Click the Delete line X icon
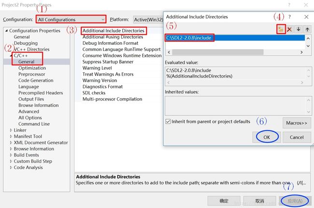Viewport: 314px width, 208px height. coord(290,29)
